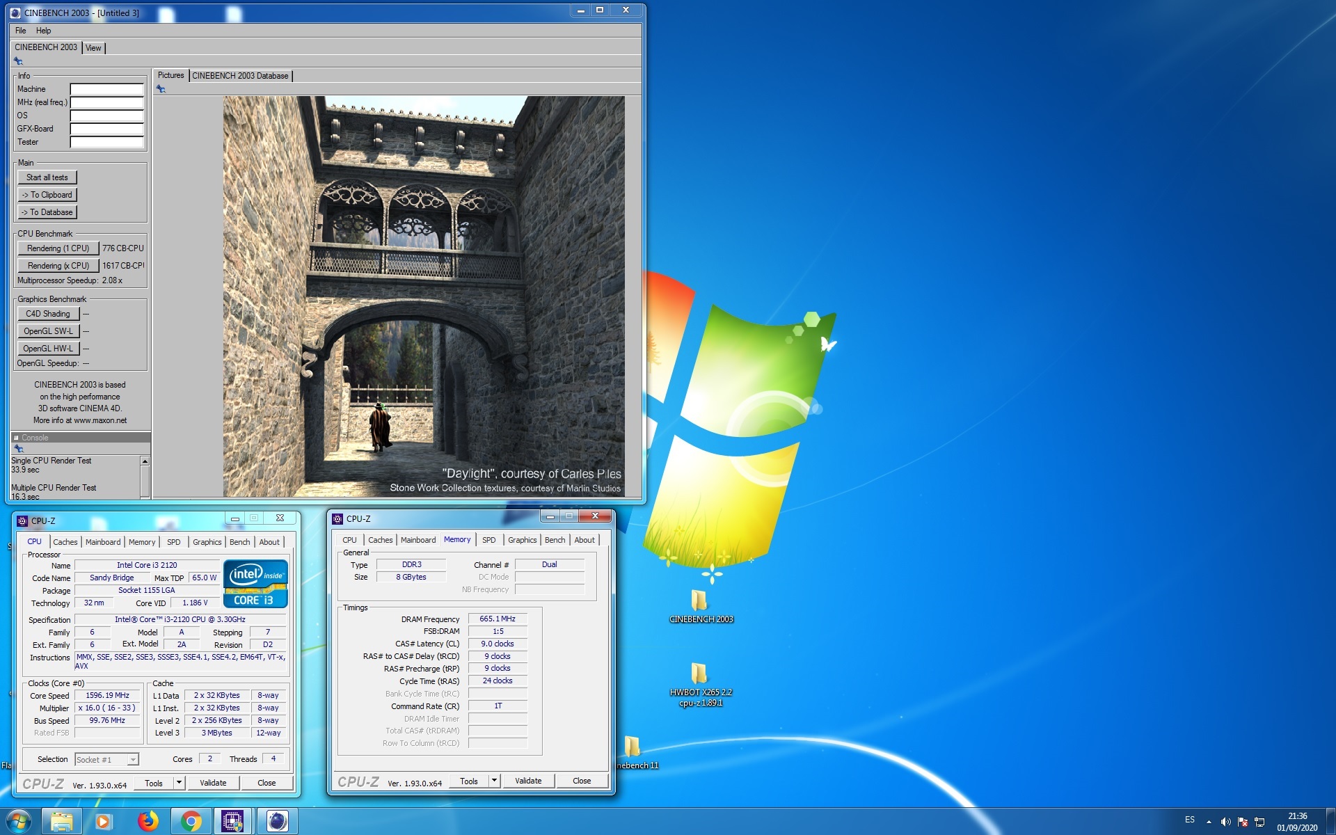1336x835 pixels.
Task: Select Cinebench 11 desktop folder
Action: (x=633, y=751)
